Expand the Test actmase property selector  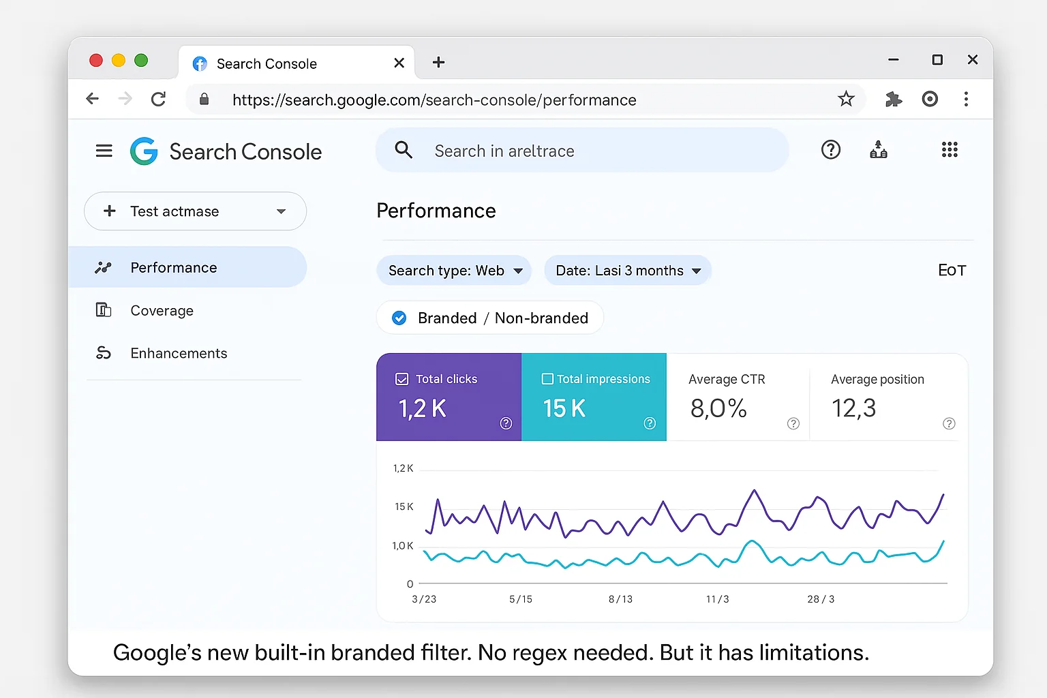click(x=281, y=211)
